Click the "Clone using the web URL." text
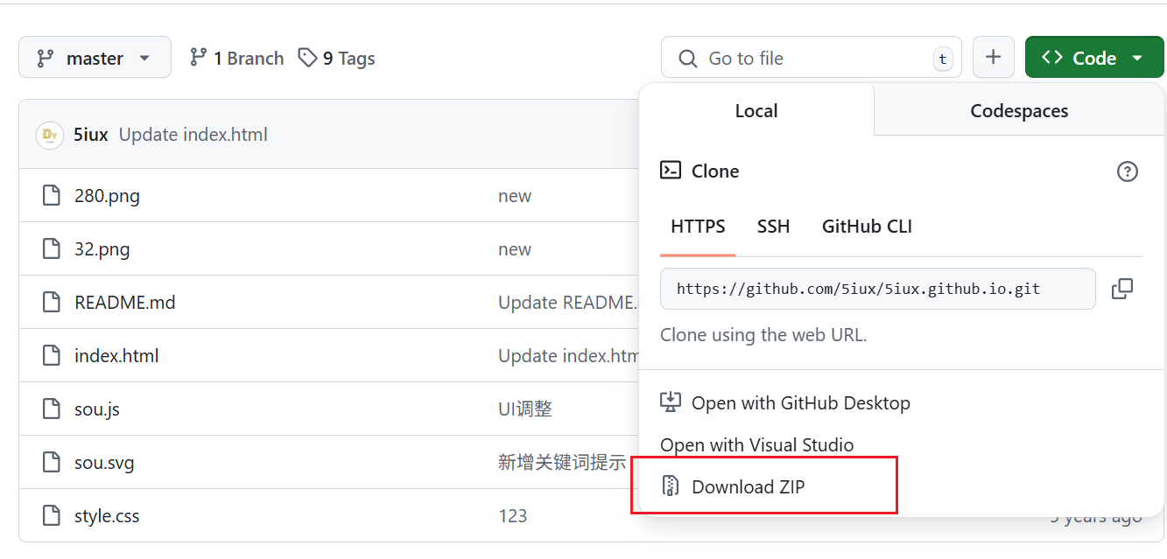 click(763, 335)
